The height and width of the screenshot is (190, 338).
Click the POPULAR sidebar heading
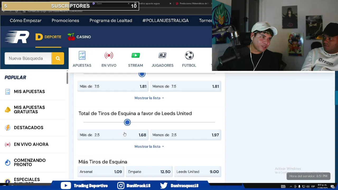(15, 78)
